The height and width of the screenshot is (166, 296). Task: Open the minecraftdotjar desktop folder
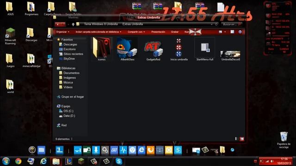[31, 60]
